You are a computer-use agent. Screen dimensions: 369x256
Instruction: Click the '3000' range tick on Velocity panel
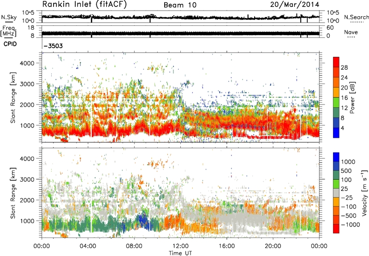pyautogui.click(x=27, y=179)
